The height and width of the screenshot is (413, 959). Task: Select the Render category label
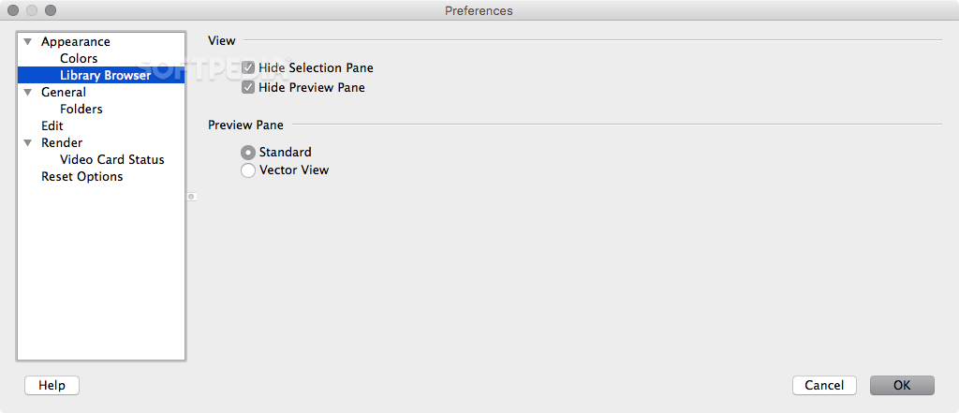(62, 142)
